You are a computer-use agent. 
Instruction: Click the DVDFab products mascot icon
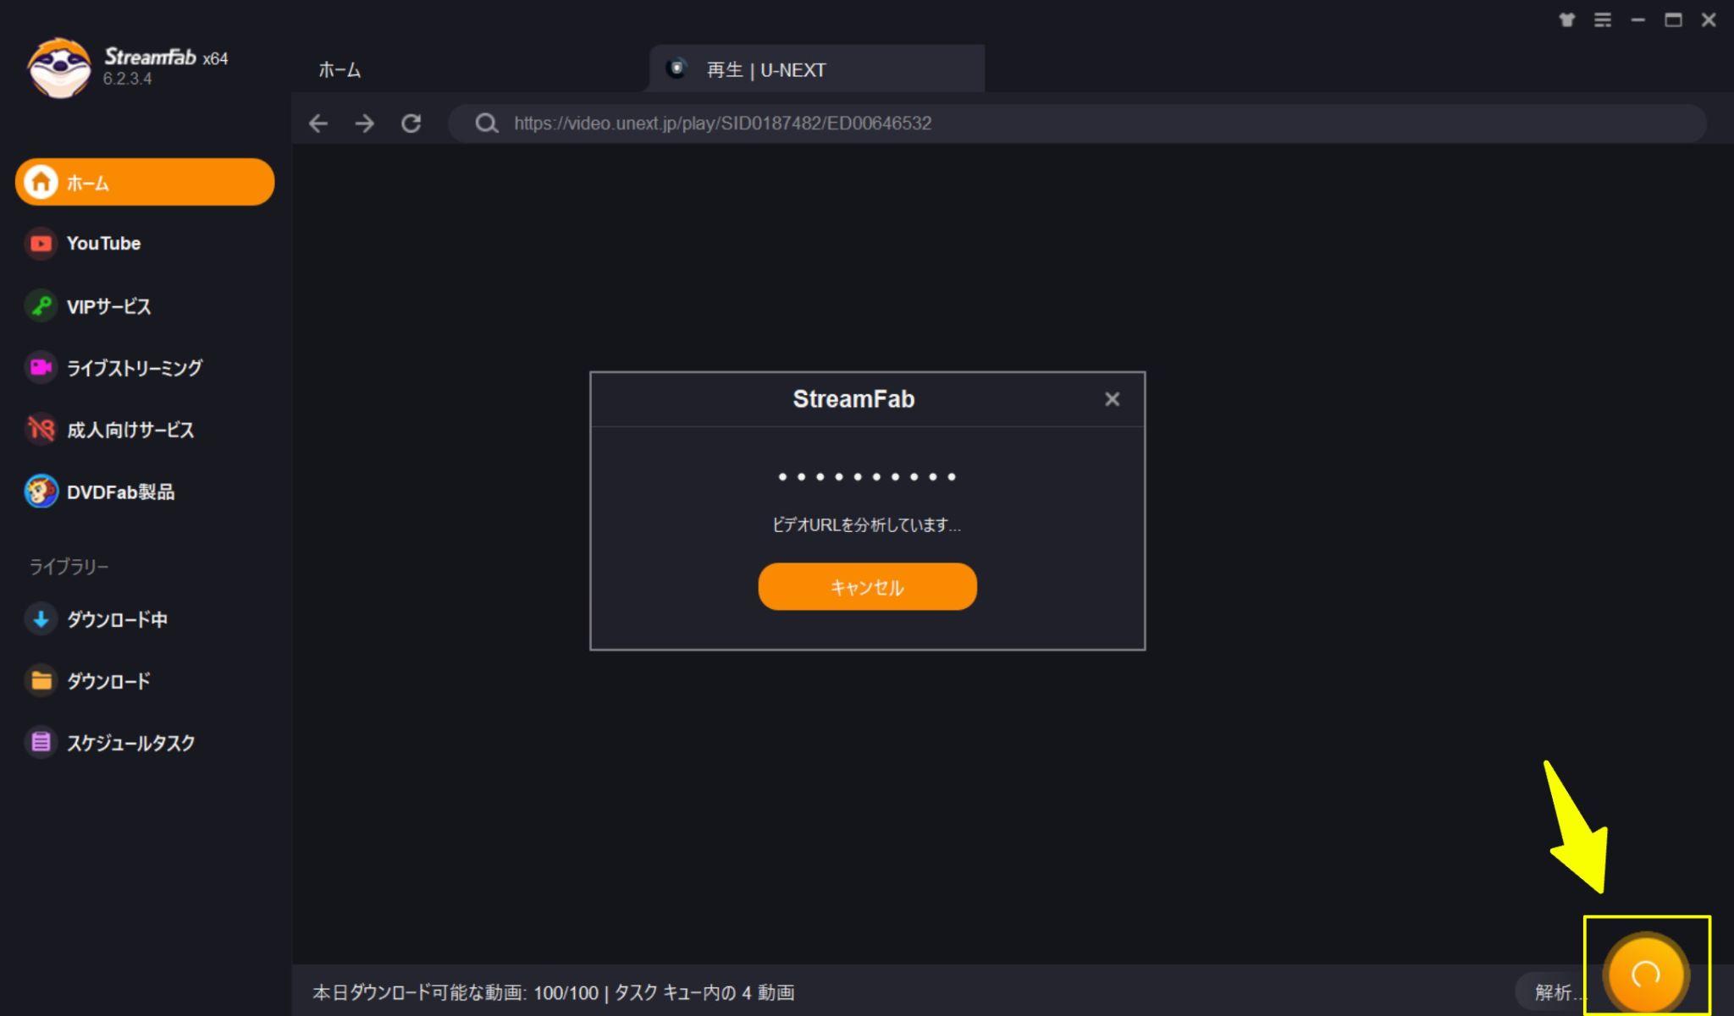(x=41, y=492)
